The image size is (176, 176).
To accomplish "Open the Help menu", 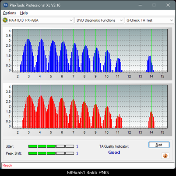I will click(24, 13).
